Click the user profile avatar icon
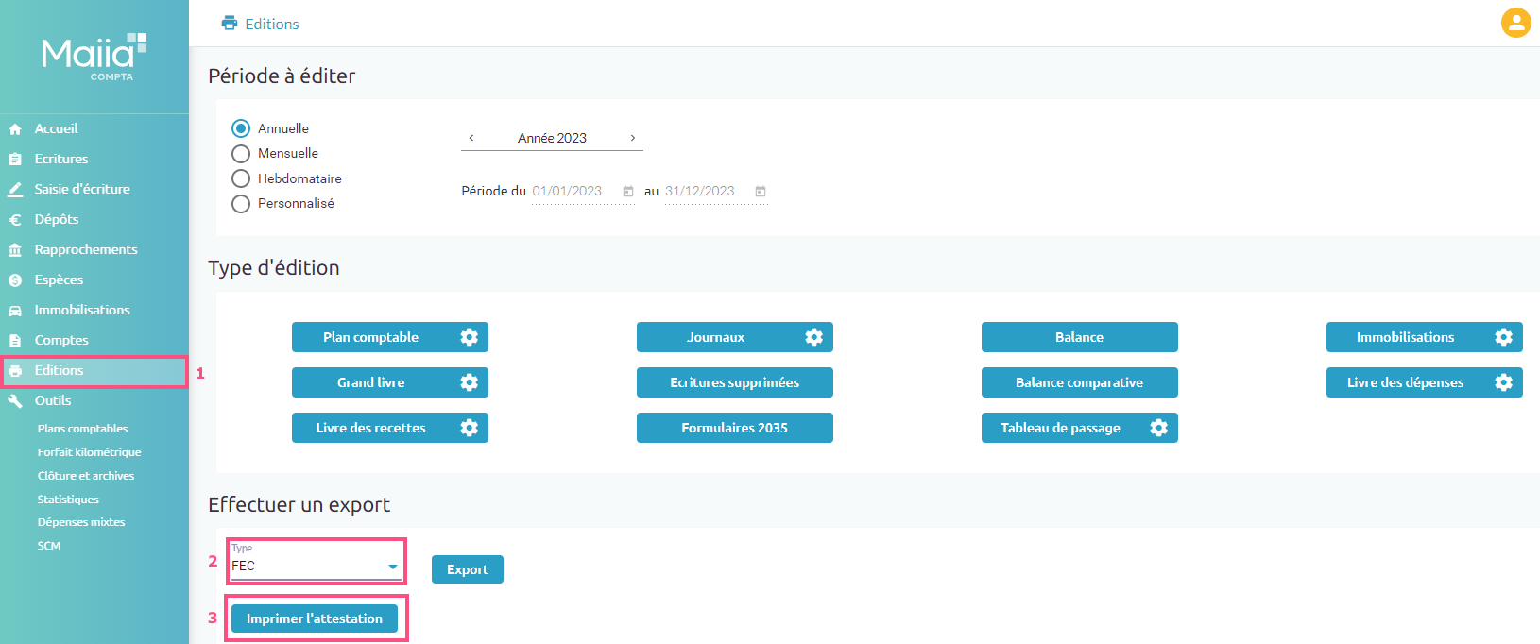1540x644 pixels. (1515, 23)
